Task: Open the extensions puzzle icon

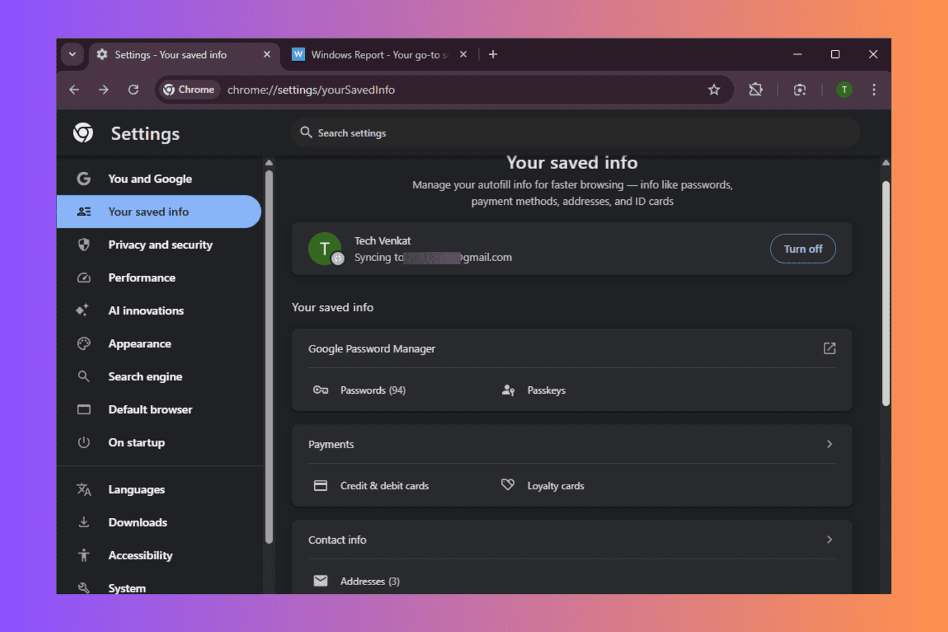Action: [755, 90]
